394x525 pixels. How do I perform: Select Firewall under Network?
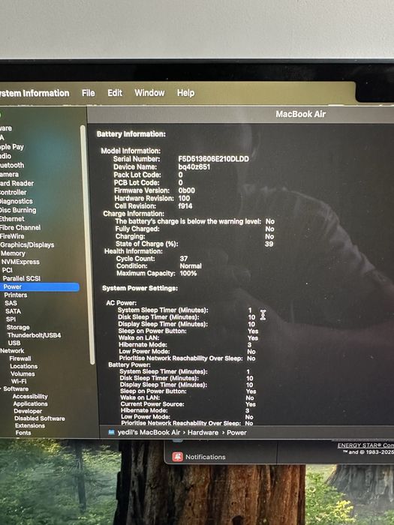tap(20, 358)
